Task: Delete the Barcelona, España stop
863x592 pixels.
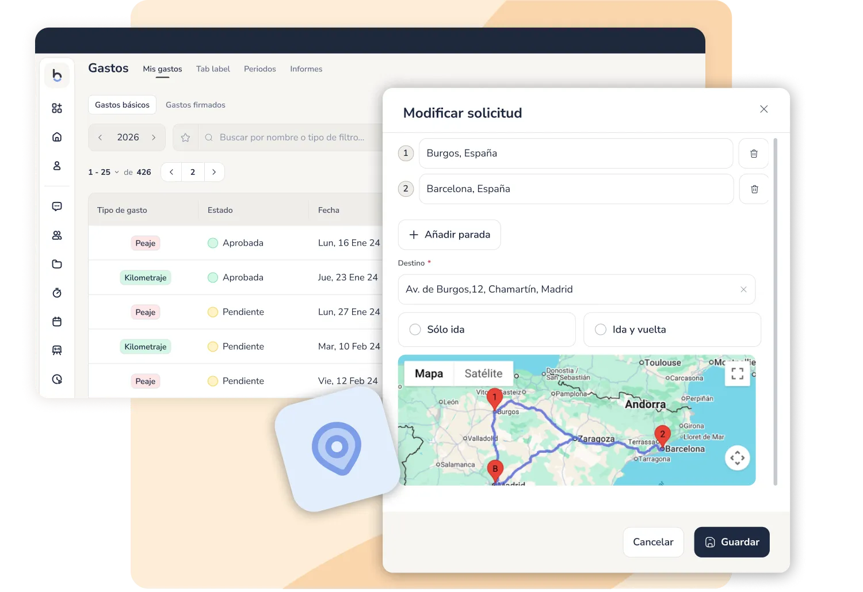Action: point(754,189)
